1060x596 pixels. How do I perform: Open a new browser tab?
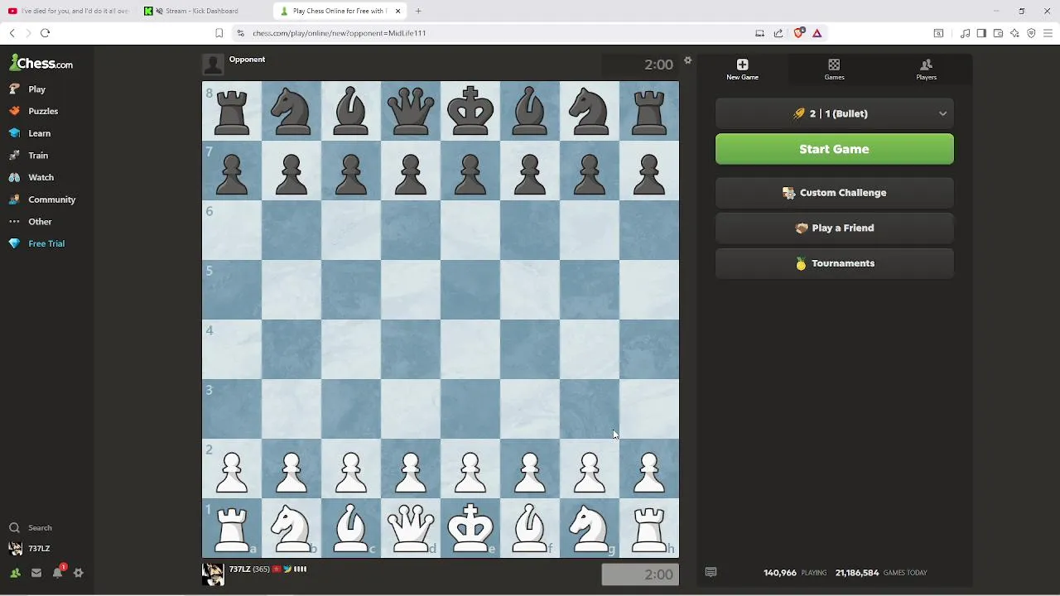418,11
